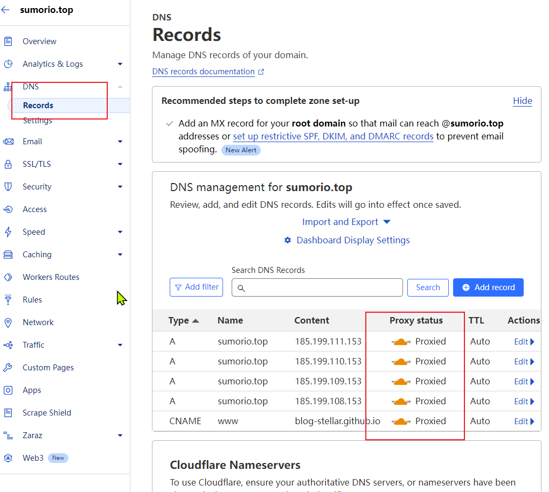The image size is (549, 492).
Task: Open DNS records documentation link
Action: (204, 72)
